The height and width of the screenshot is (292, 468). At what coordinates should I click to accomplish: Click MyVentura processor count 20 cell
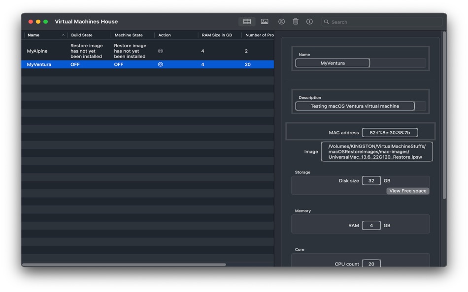point(248,64)
